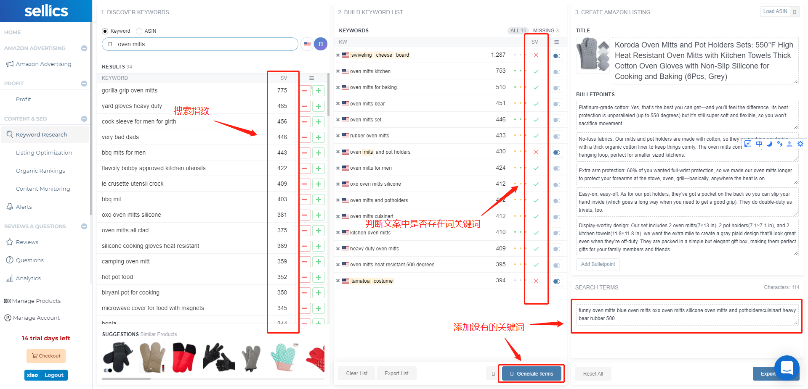Add 'yard gloves heavy duty' keyword with plus
Viewport: 808px width, 389px height.
pos(319,106)
